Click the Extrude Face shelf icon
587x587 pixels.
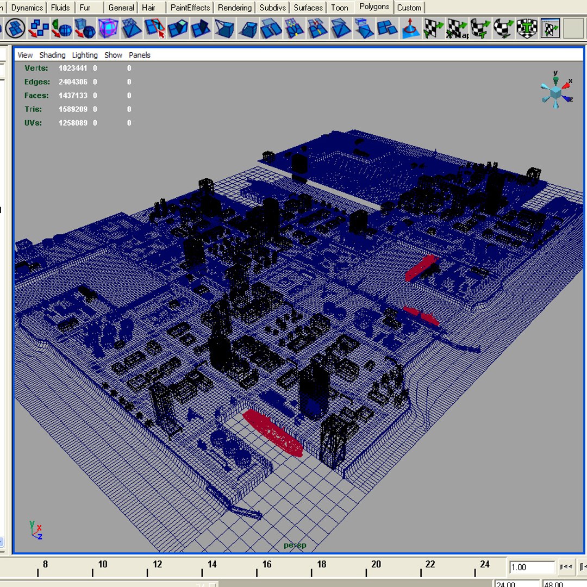178,28
